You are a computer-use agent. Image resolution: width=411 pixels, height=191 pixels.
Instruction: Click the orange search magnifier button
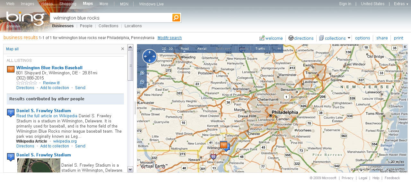176,18
